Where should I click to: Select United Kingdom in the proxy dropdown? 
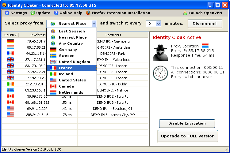tap(71, 62)
